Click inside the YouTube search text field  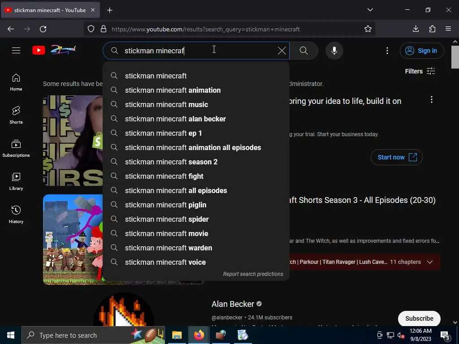point(199,51)
